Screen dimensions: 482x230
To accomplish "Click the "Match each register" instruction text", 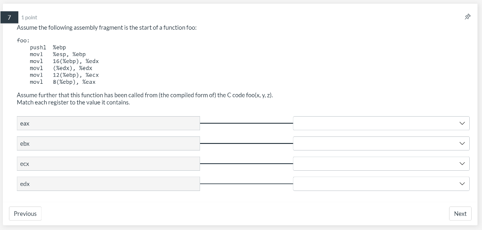I will pyautogui.click(x=73, y=102).
